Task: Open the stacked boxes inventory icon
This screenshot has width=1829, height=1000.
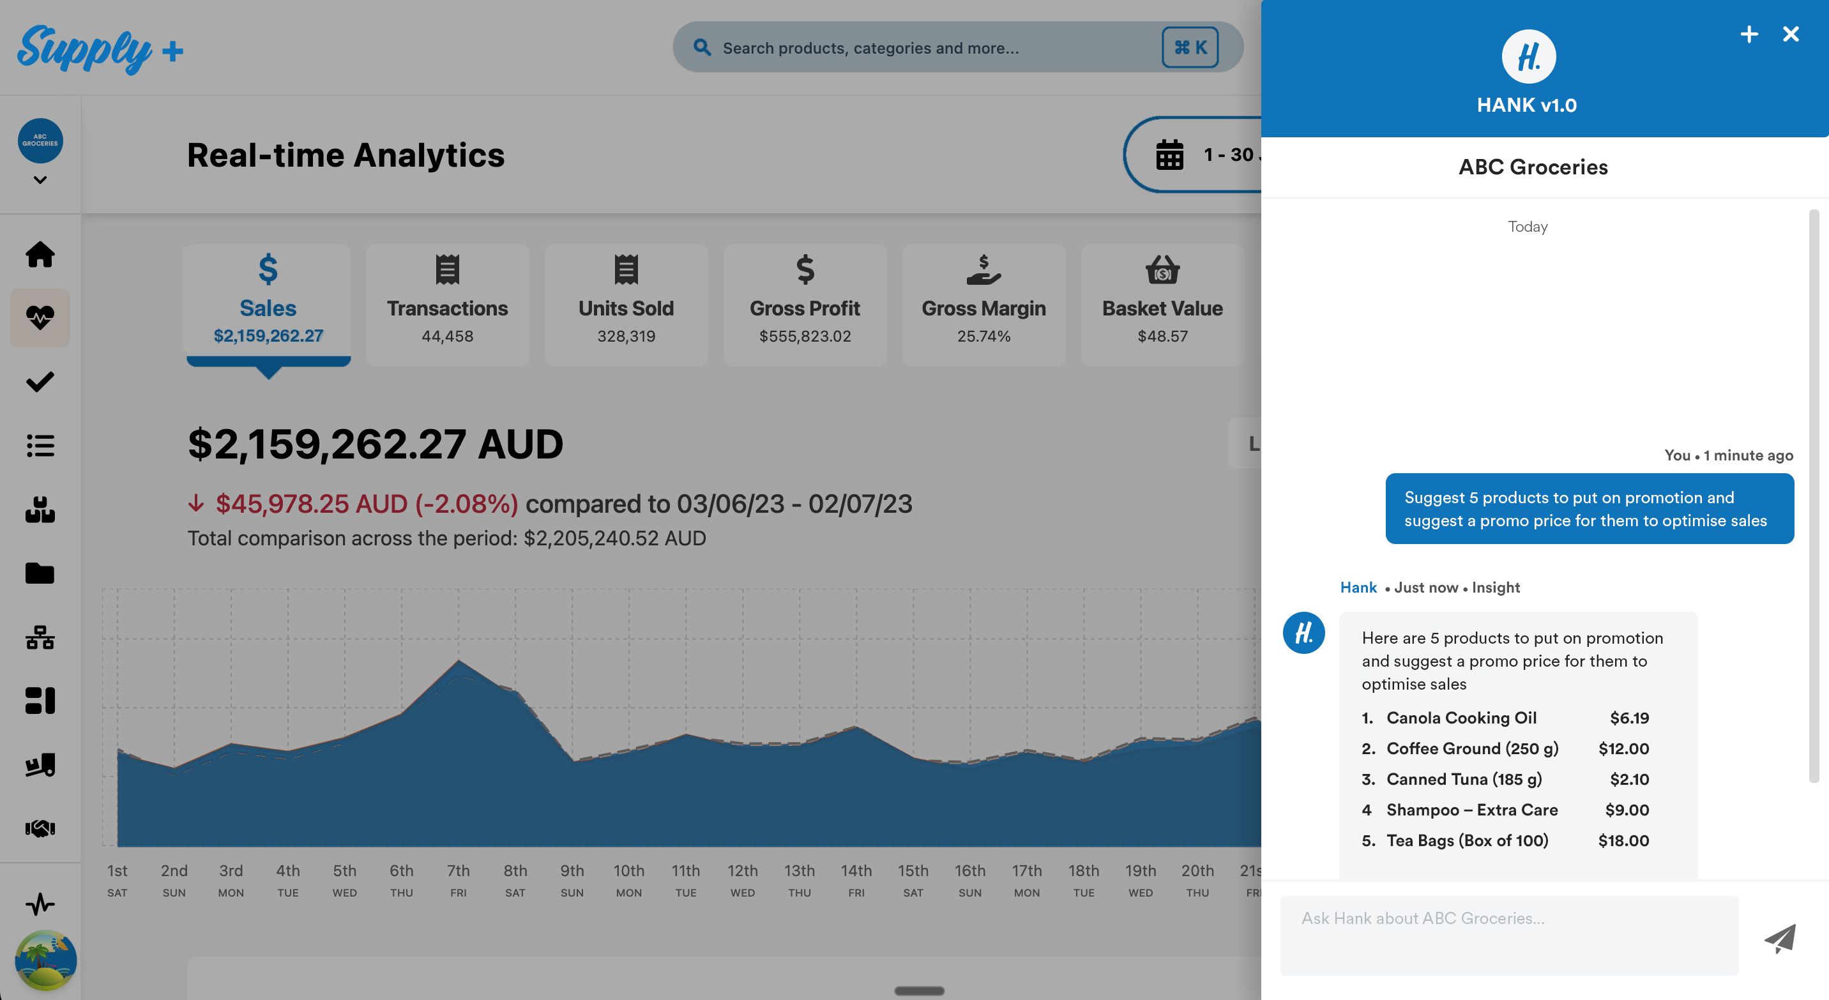Action: tap(40, 510)
